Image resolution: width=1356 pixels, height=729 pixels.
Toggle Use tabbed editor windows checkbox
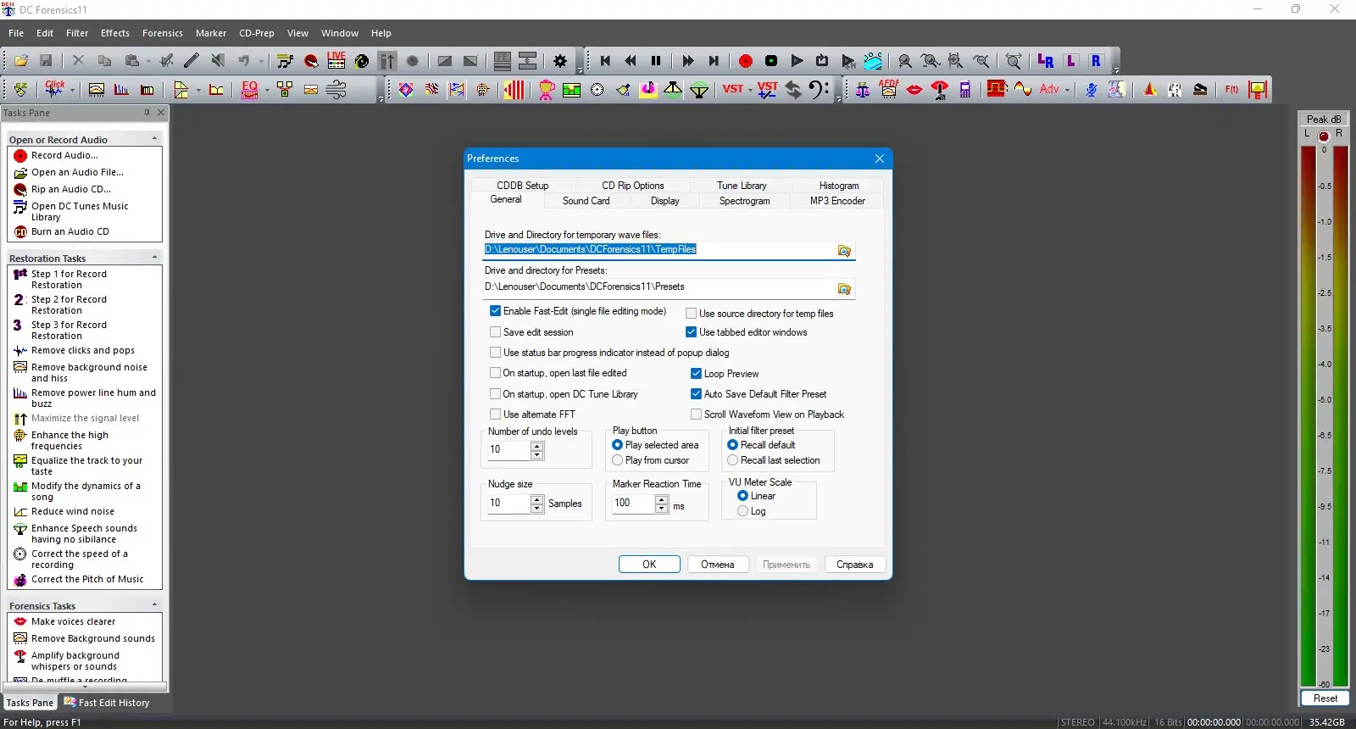pos(692,332)
